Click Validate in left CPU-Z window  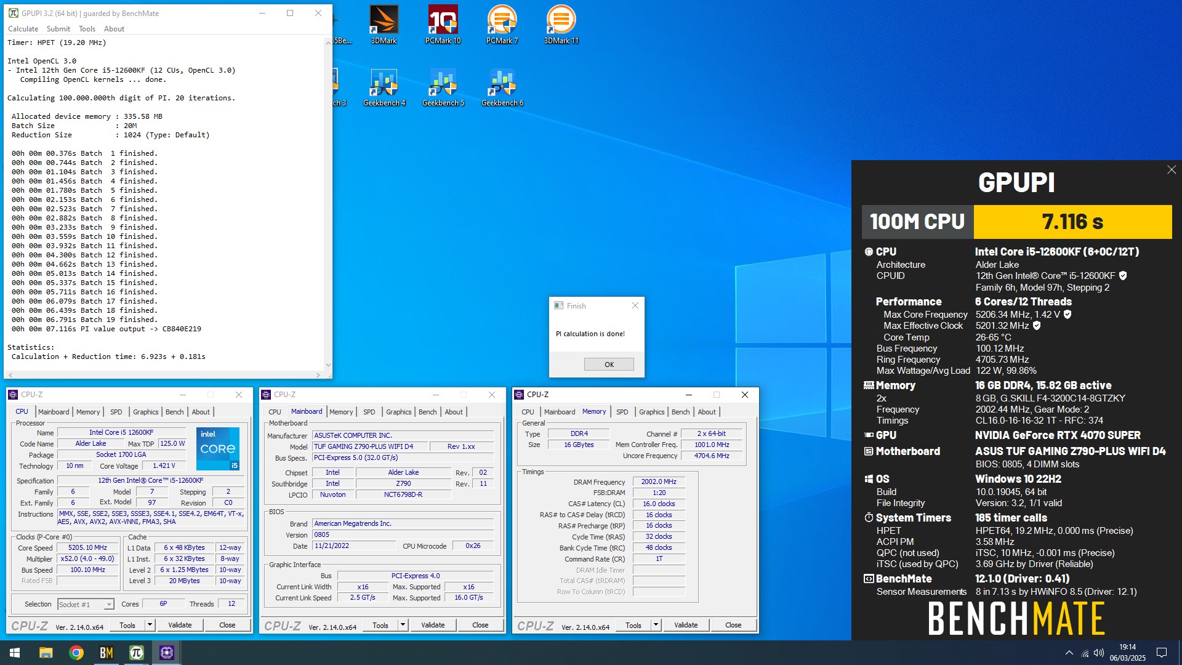tap(180, 625)
